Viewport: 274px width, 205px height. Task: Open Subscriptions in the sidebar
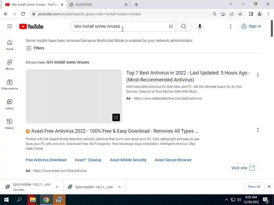click(10, 85)
